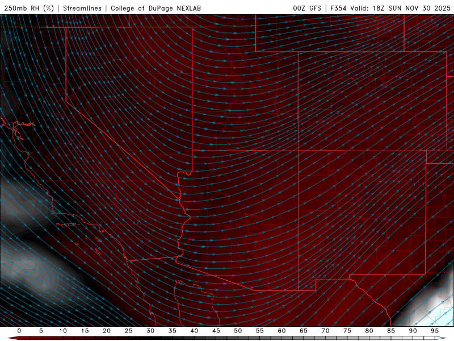The image size is (454, 341).
Task: Click the '00Z GFS' model run label
Action: [307, 8]
